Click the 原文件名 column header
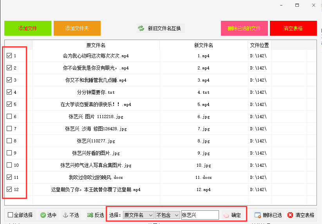 (x=96, y=45)
